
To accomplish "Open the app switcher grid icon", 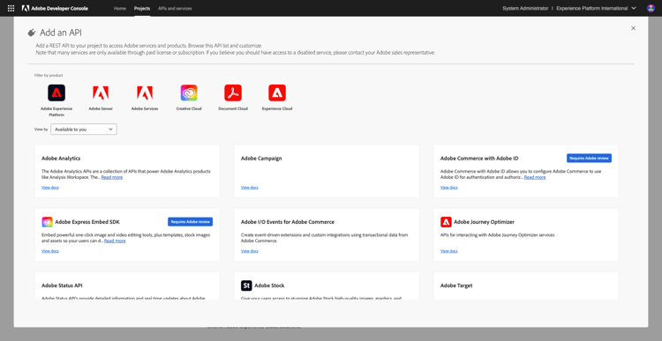I will click(x=11, y=8).
